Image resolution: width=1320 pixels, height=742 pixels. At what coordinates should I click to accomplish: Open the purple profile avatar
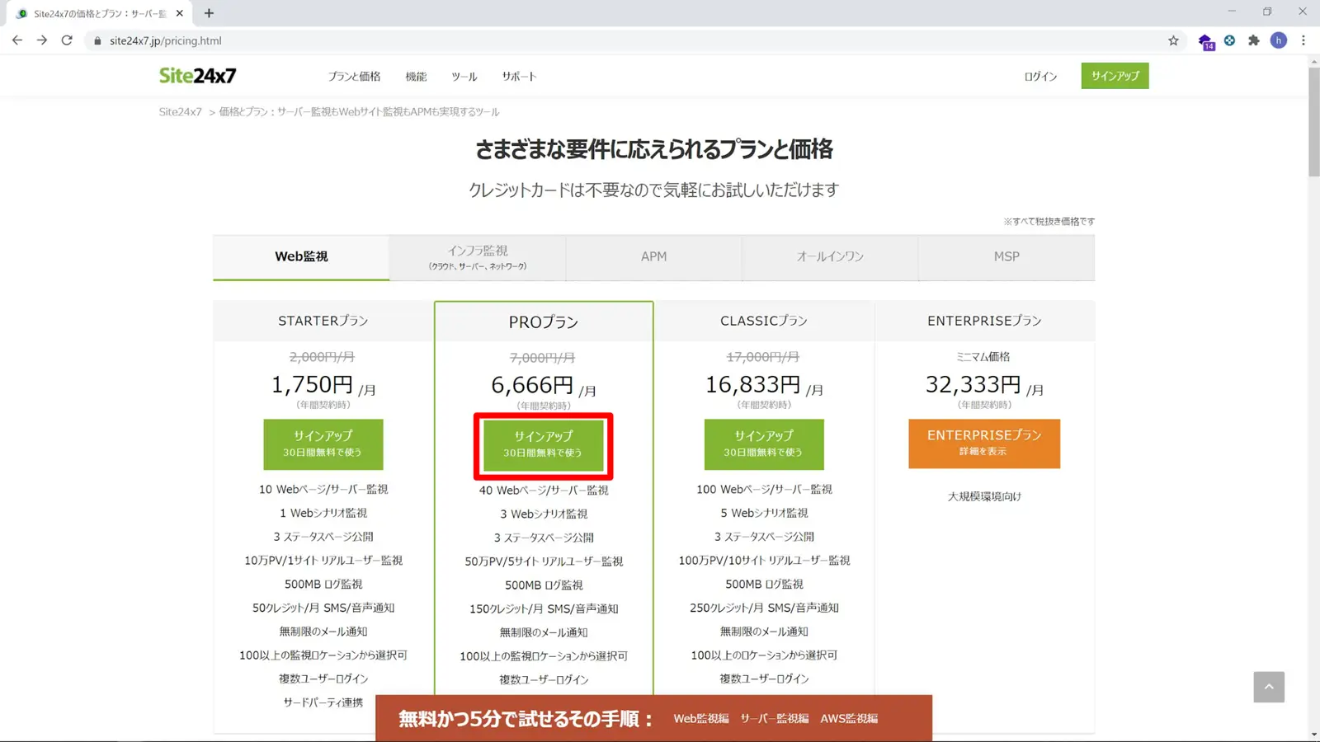point(1279,40)
